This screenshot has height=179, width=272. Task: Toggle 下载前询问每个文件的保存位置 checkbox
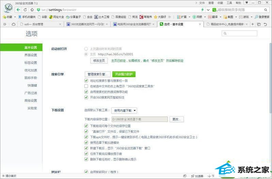pyautogui.click(x=86, y=126)
